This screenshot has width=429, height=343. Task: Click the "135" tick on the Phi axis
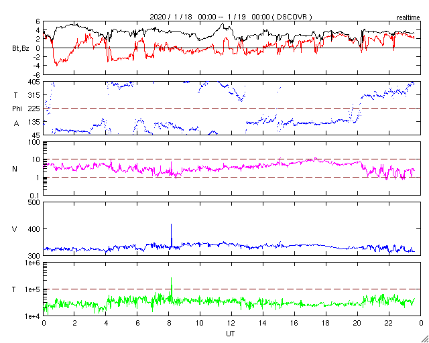[35, 122]
